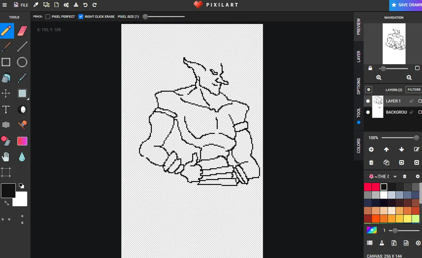Pick the Color Replace eraser tool
The width and height of the screenshot is (422, 258).
6,141
